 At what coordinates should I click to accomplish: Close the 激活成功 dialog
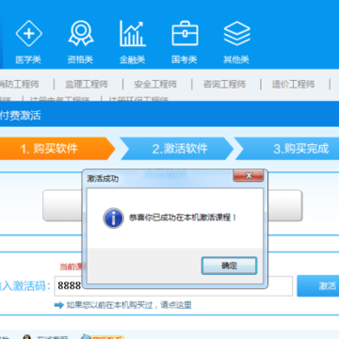248,176
